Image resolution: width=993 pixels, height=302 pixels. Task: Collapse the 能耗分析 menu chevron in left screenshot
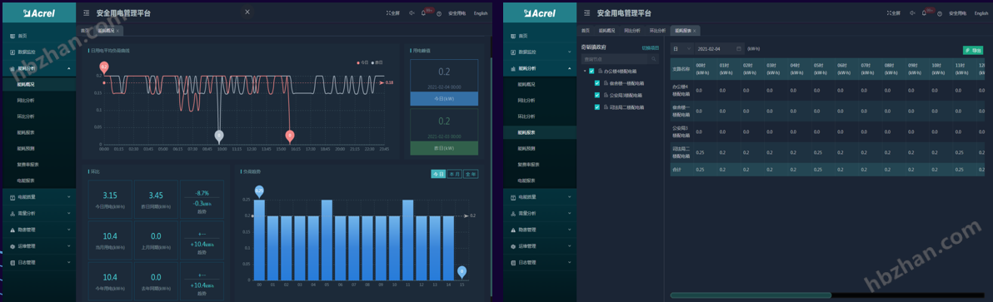click(68, 67)
